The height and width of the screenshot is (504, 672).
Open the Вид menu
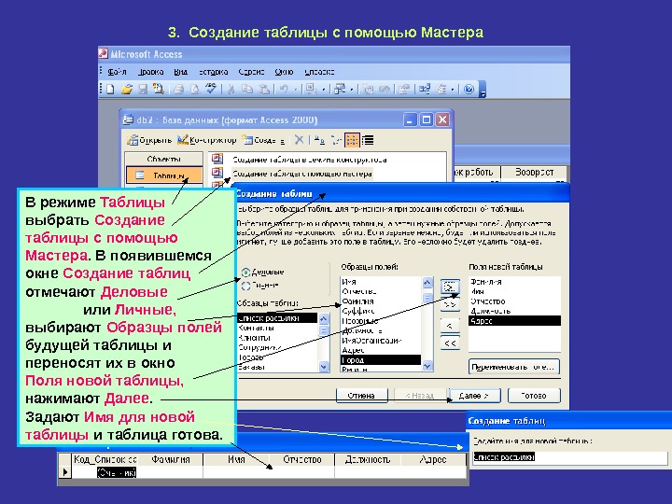click(180, 72)
